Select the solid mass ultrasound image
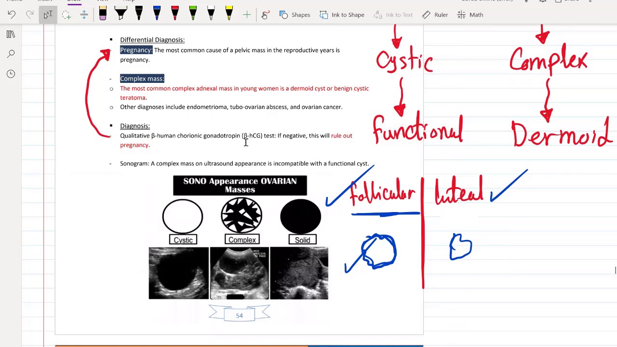 pyautogui.click(x=299, y=273)
